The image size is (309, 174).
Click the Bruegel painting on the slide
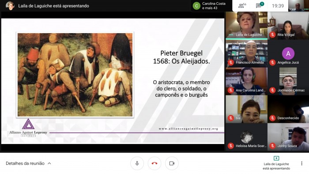click(x=75, y=75)
